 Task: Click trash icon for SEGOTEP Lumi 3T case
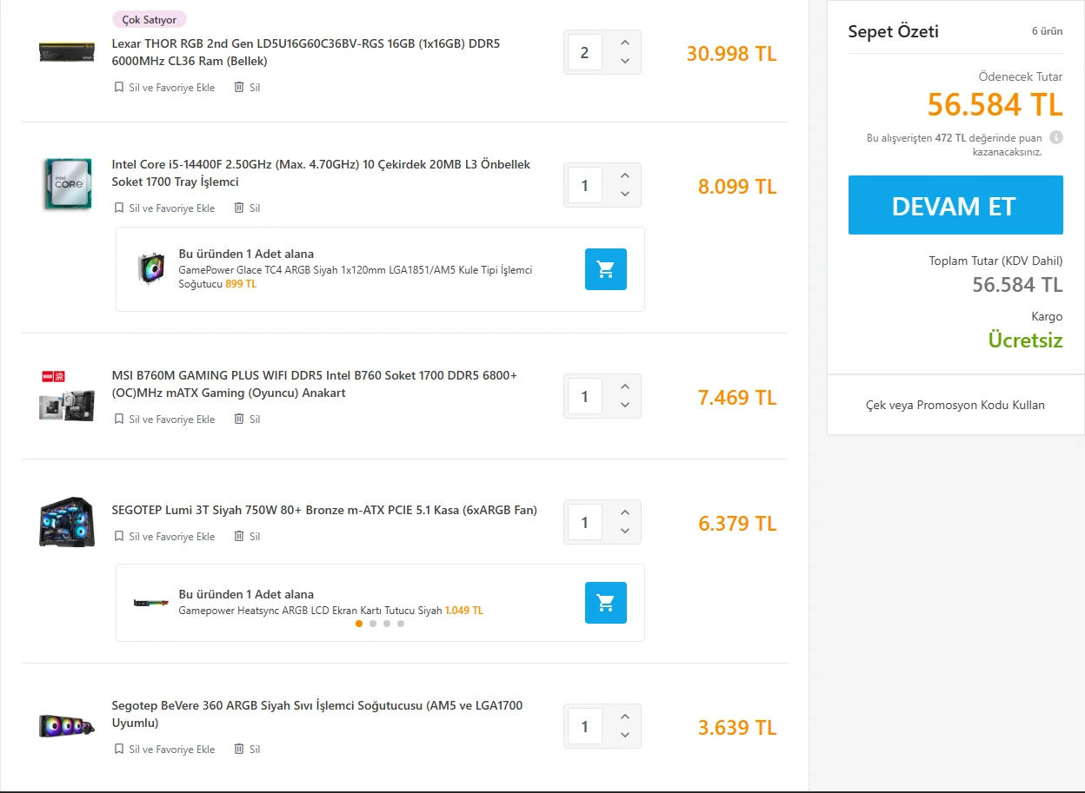click(x=239, y=536)
